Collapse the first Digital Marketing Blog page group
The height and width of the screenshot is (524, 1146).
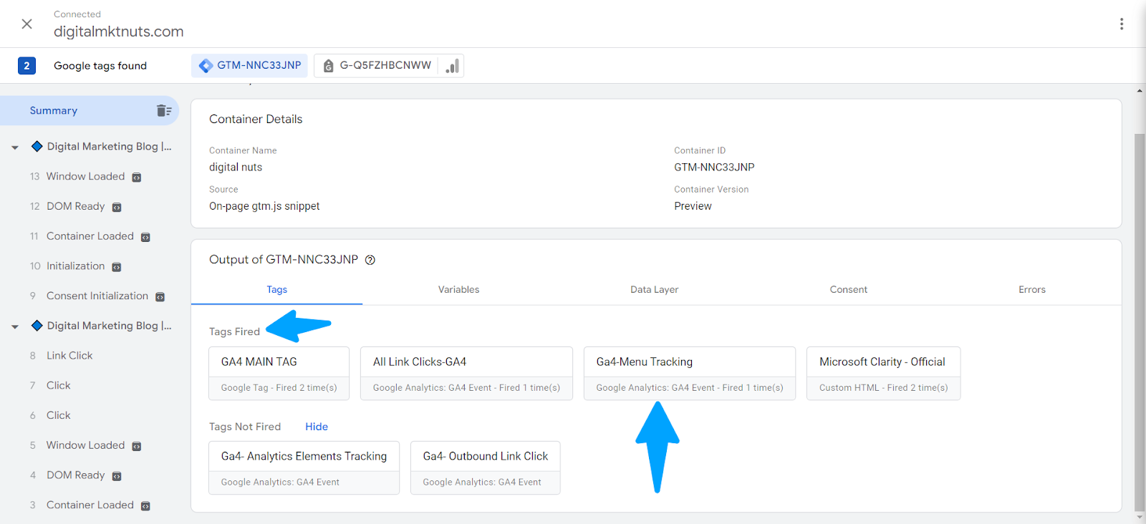[x=15, y=147]
